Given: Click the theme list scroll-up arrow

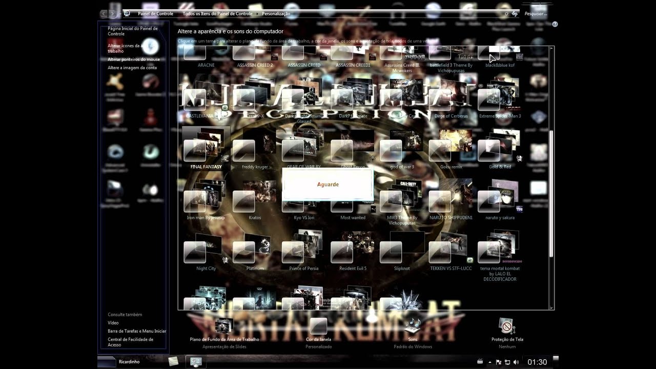Looking at the screenshot, I should pos(552,49).
